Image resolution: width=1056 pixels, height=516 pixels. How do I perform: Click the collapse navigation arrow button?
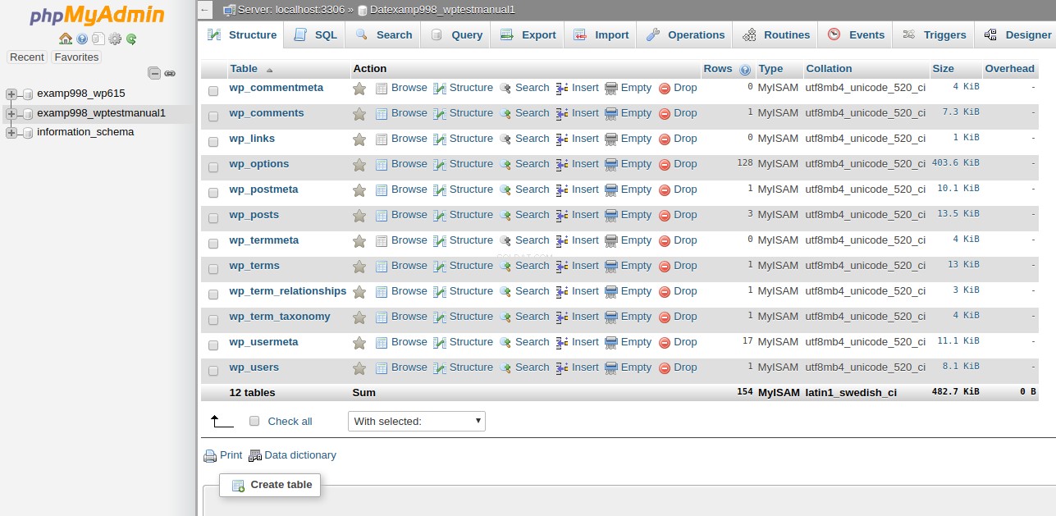[x=205, y=10]
